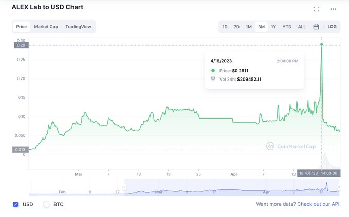Click the ALEX Lab to USD Chart heading
The height and width of the screenshot is (217, 349).
tap(47, 7)
